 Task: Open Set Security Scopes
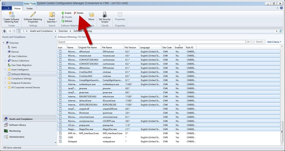click(105, 17)
